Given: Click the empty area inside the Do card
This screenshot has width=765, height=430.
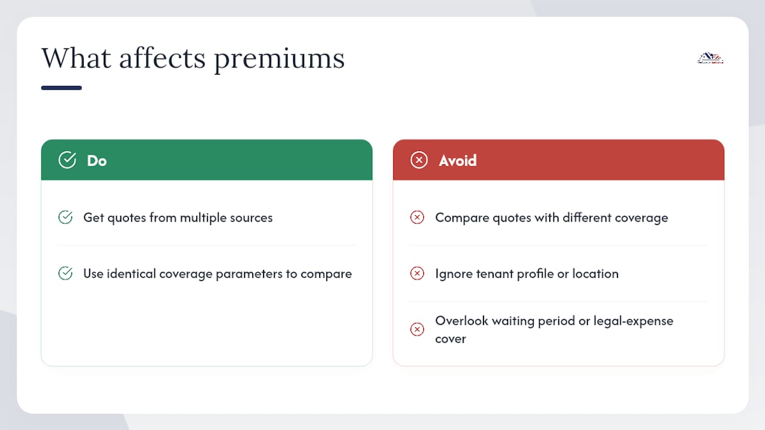Looking at the screenshot, I should point(207,328).
